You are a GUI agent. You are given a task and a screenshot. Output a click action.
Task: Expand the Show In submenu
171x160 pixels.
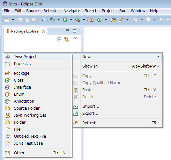click(x=117, y=66)
